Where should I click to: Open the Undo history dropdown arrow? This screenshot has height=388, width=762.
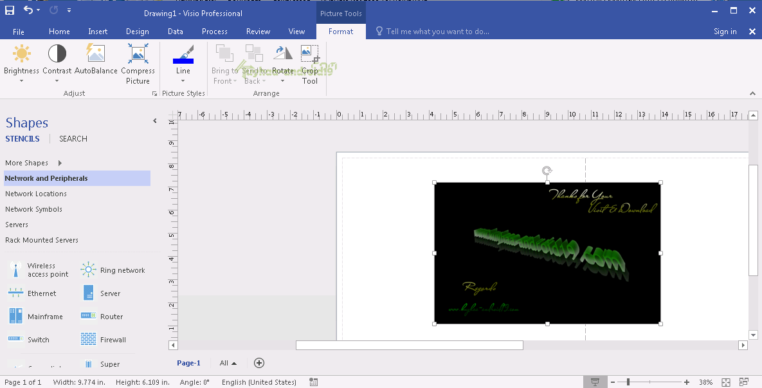point(39,10)
